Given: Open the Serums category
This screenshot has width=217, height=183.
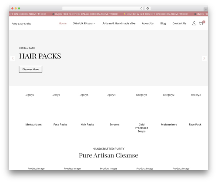Looking at the screenshot, I should click(x=115, y=125).
